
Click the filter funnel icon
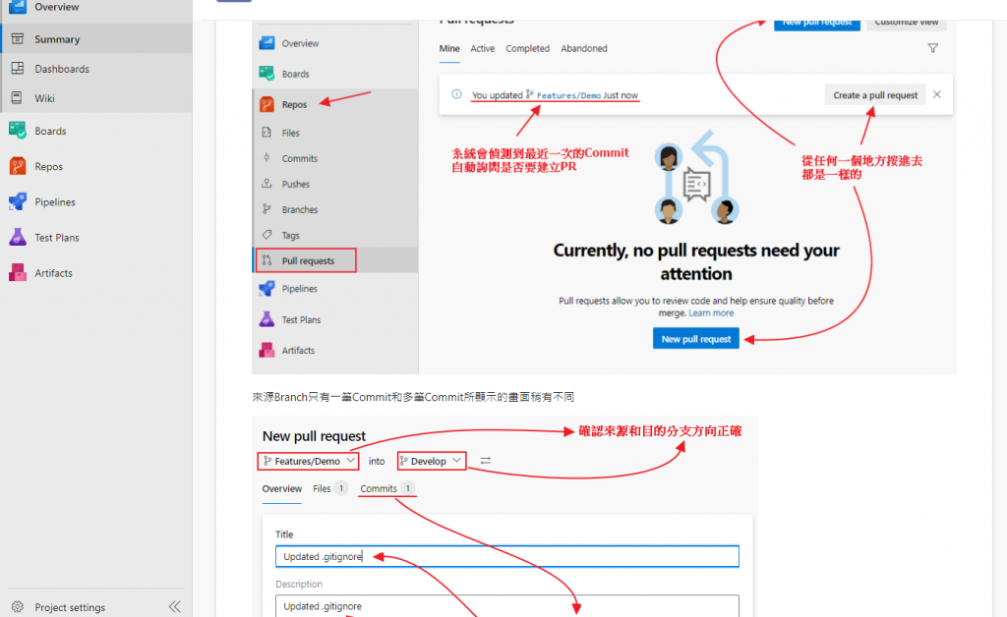933,48
